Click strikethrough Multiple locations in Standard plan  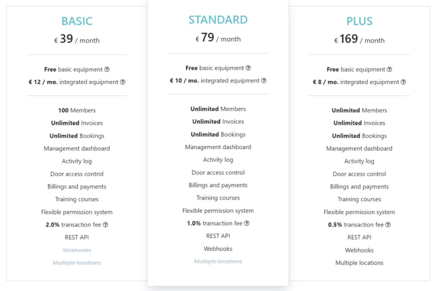point(218,261)
